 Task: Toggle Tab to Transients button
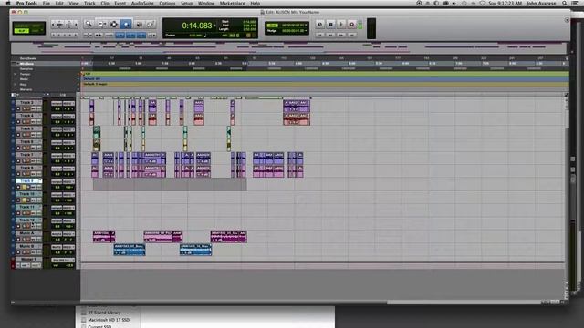pyautogui.click(x=99, y=36)
